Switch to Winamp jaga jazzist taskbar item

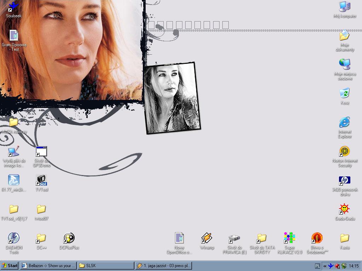164,266
